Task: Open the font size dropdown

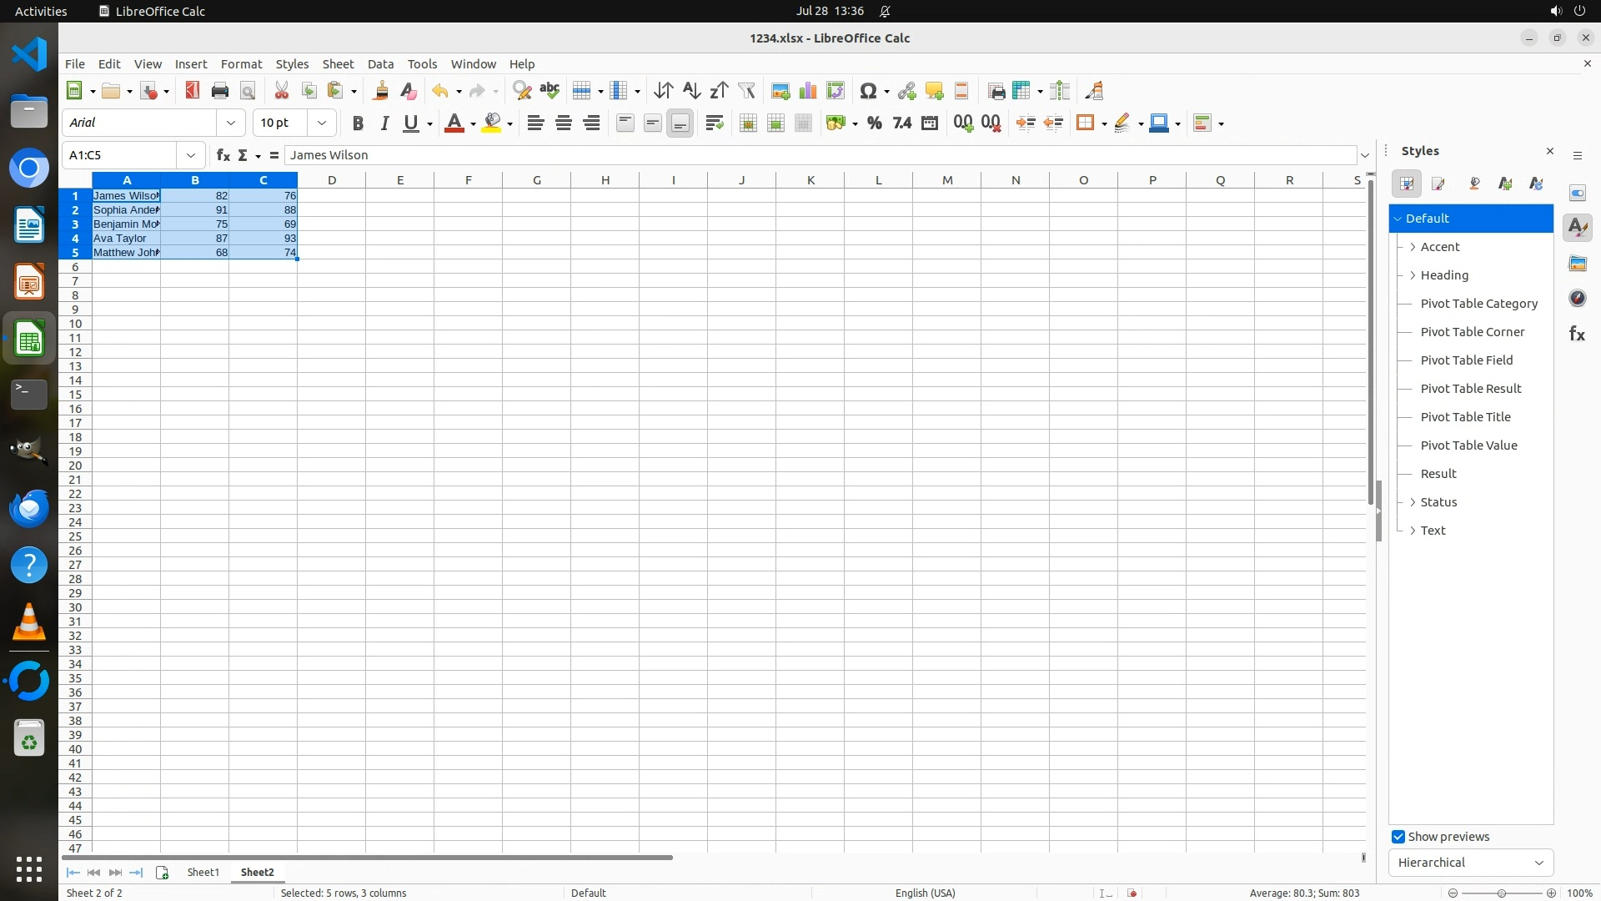Action: point(322,123)
